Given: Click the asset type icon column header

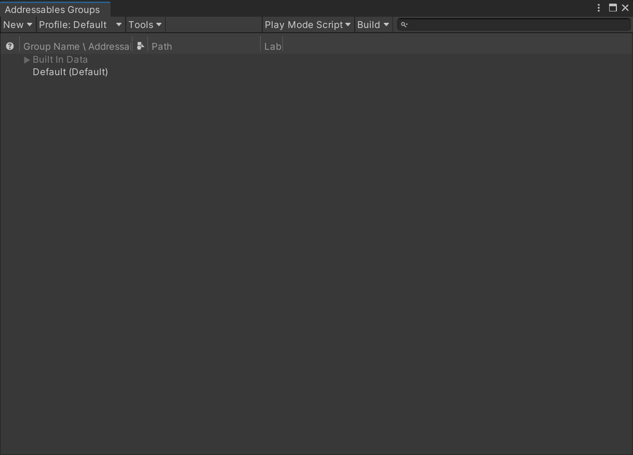Looking at the screenshot, I should [x=140, y=46].
